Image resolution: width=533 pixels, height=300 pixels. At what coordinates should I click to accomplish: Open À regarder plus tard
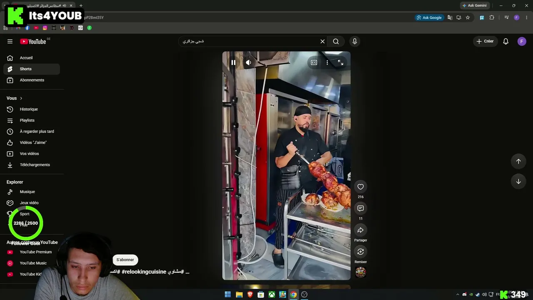pos(32,131)
